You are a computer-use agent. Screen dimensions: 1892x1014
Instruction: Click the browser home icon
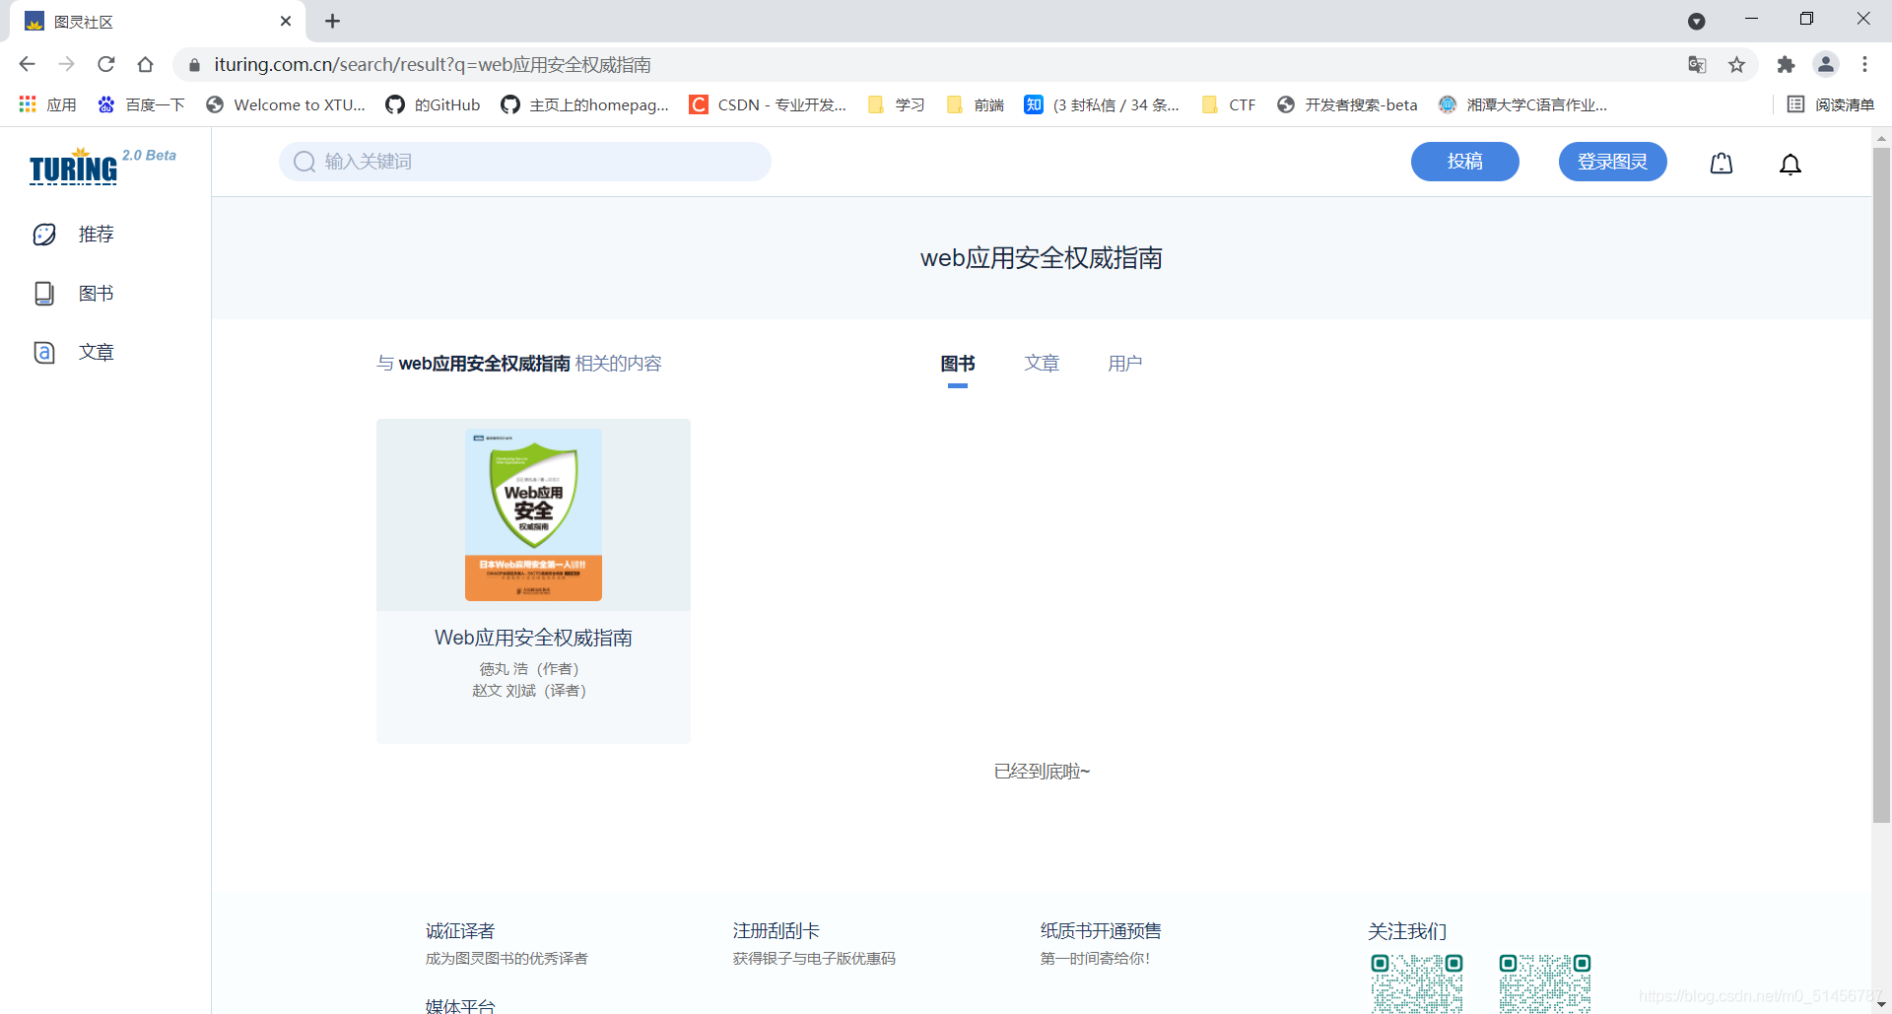(145, 64)
